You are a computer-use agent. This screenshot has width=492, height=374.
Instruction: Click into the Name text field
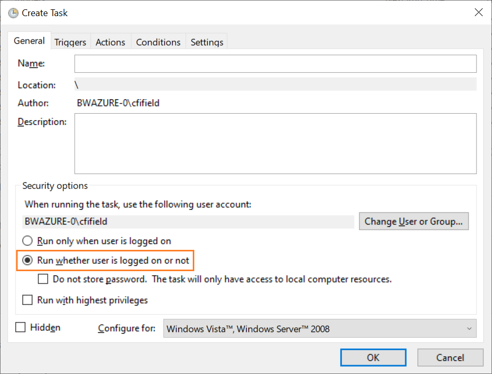point(275,64)
